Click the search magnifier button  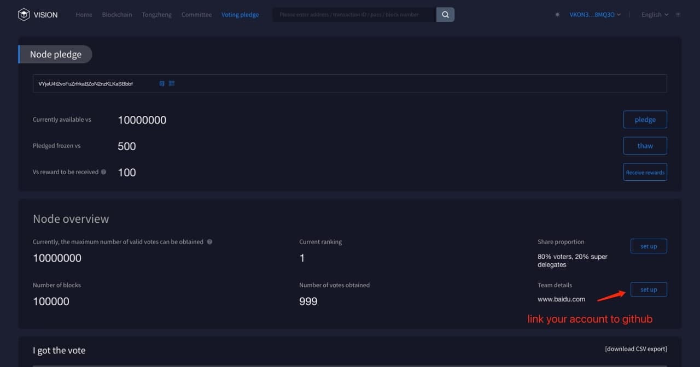coord(445,15)
